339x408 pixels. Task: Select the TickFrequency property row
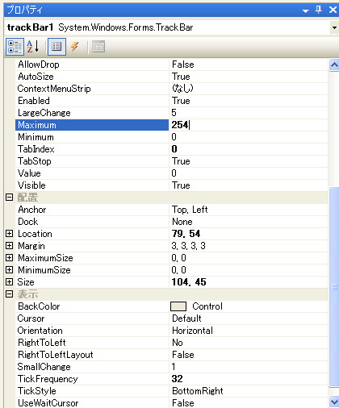tap(171, 379)
